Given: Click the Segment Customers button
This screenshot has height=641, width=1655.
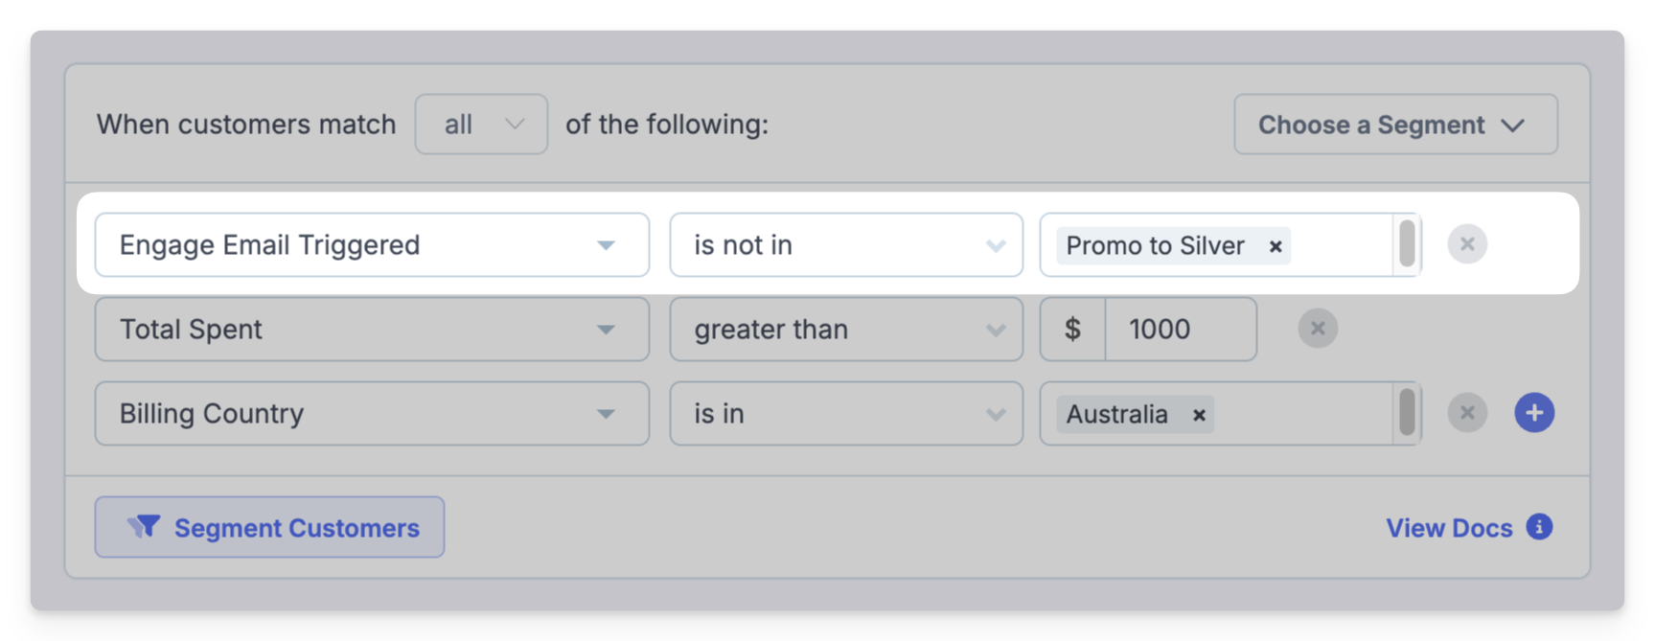Looking at the screenshot, I should tap(269, 527).
